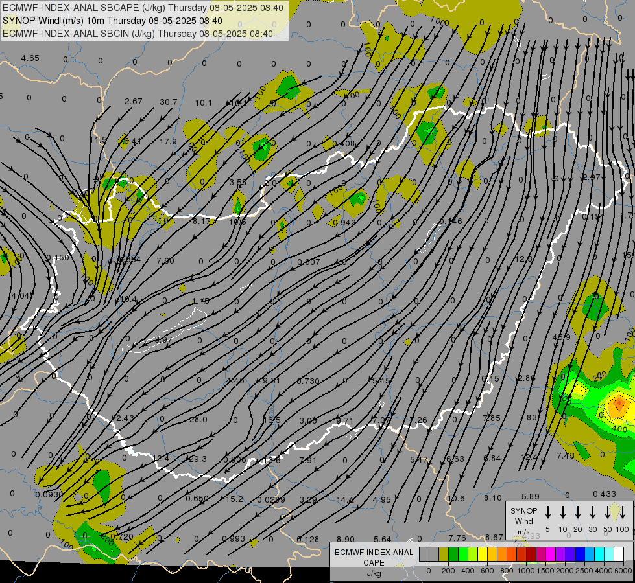This screenshot has width=635, height=583.
Task: Click the SYNOP Wind m/s legend label
Action: (523, 521)
